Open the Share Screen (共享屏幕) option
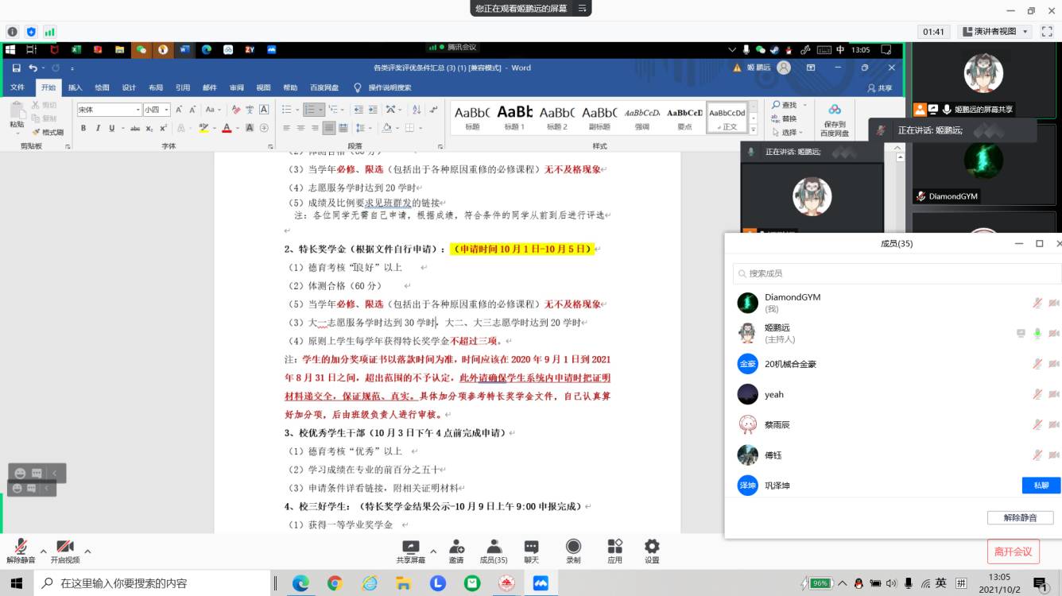Screen dimensions: 1062x596 (410, 551)
